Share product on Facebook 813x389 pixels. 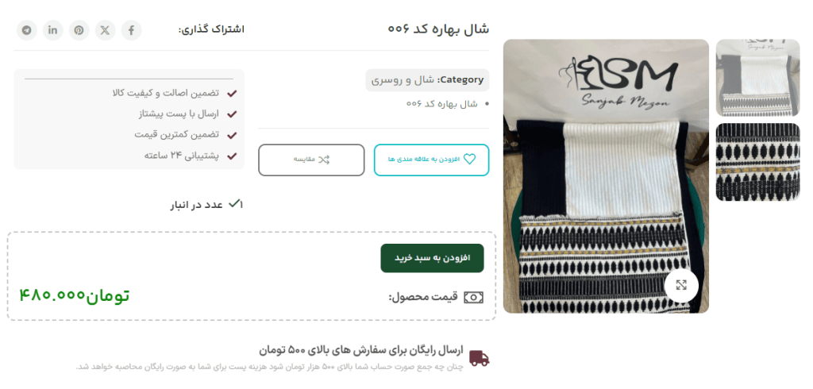(131, 30)
